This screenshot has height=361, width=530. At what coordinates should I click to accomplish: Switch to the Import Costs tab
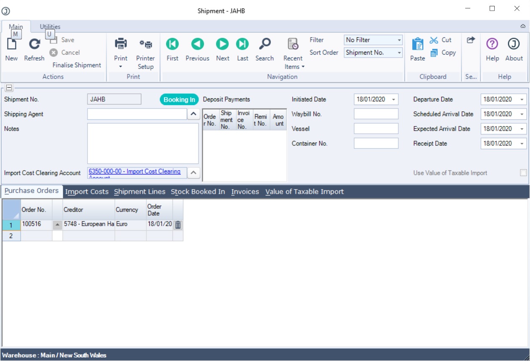click(x=87, y=192)
